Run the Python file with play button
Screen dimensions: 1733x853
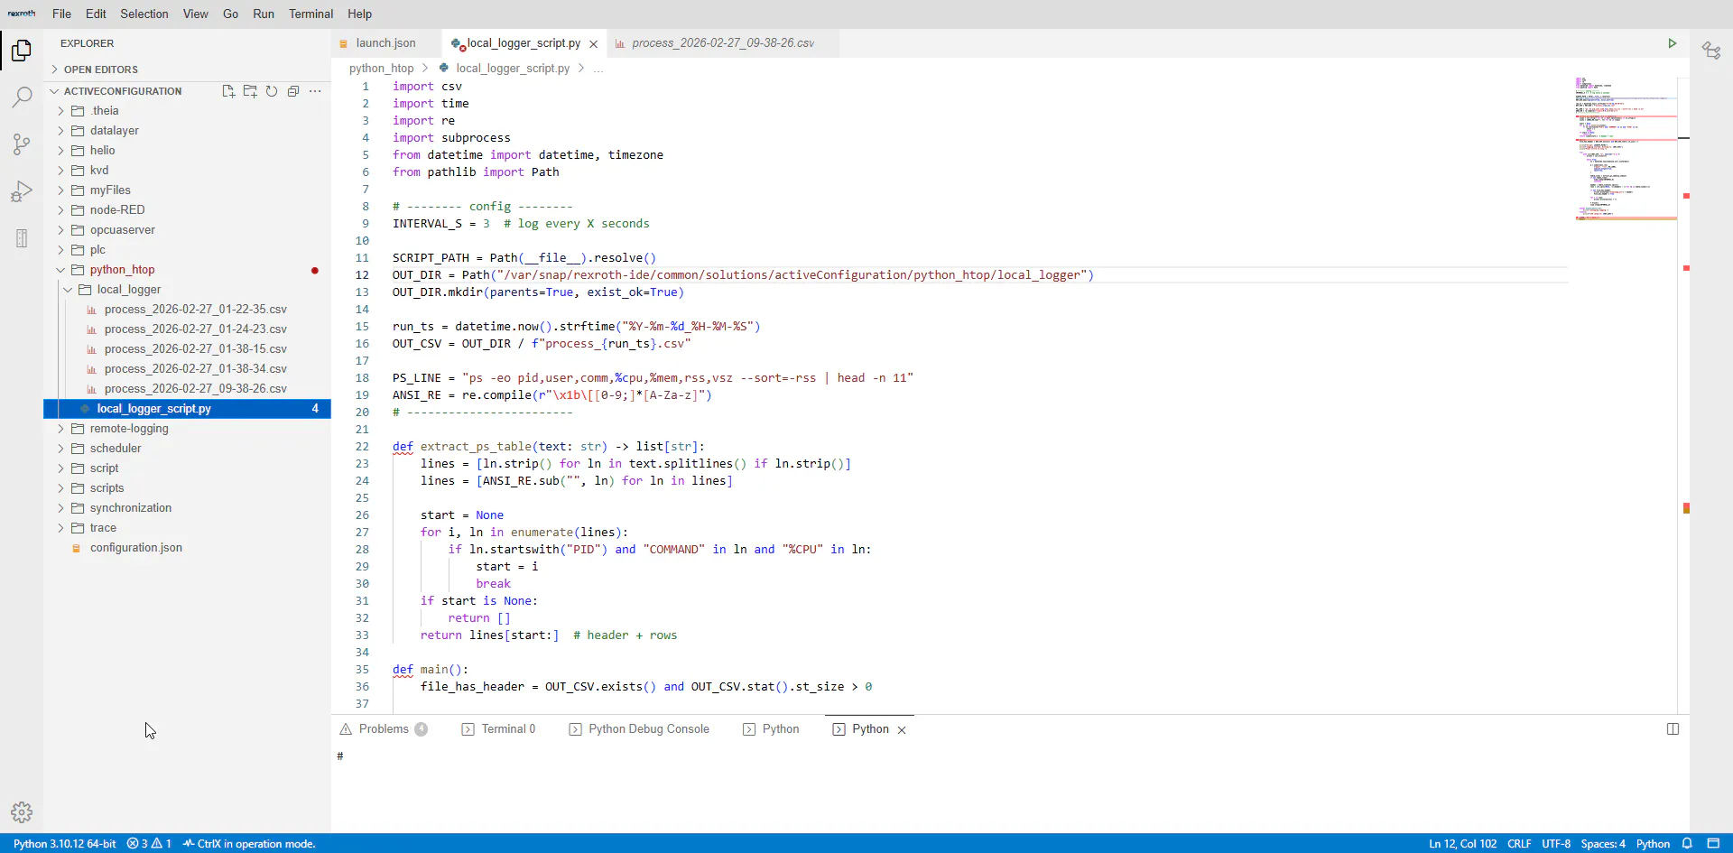[x=1672, y=43]
